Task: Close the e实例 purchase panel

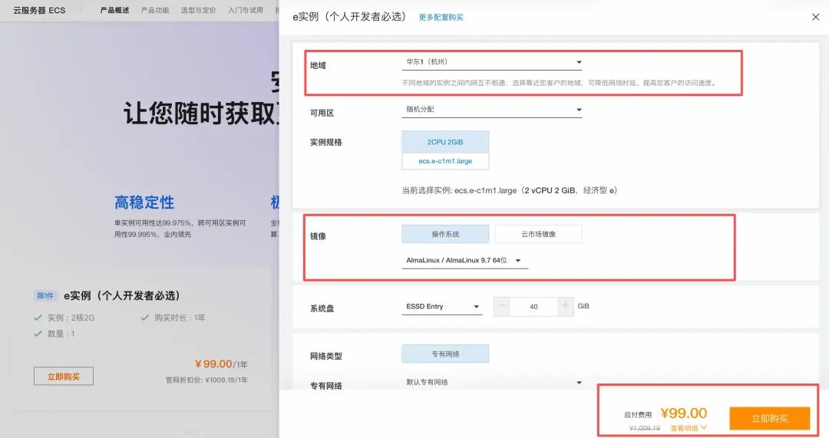Action: pyautogui.click(x=815, y=17)
